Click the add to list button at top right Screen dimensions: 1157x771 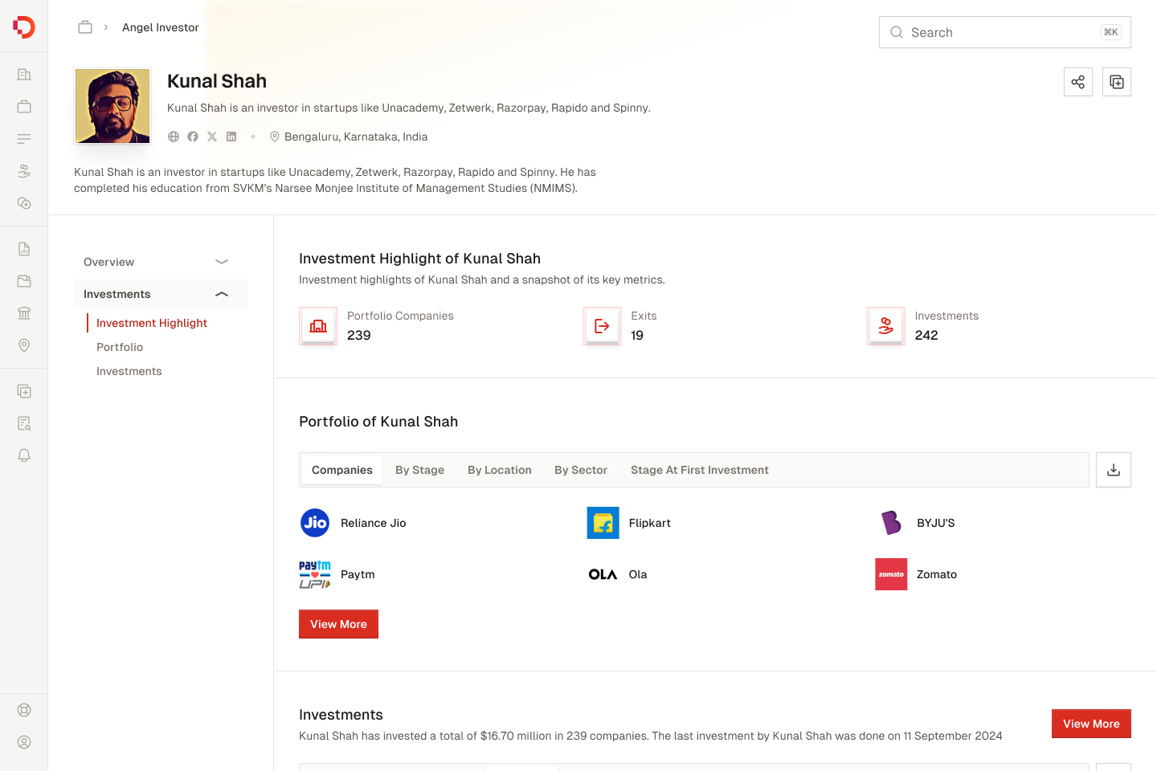[x=1117, y=82]
